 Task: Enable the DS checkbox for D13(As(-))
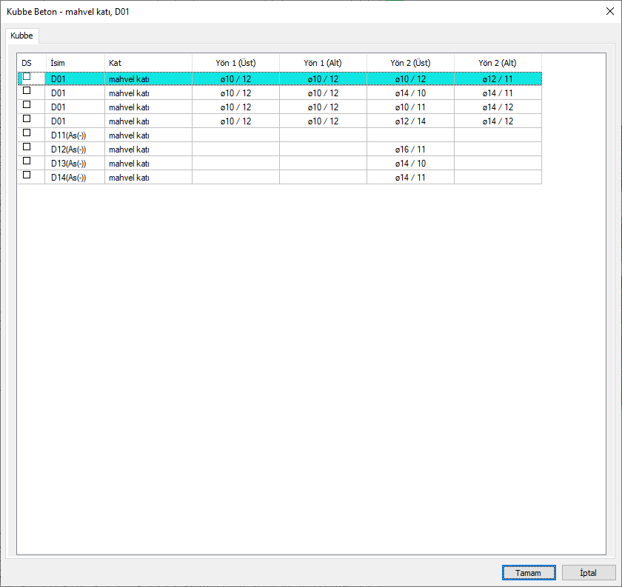[x=27, y=161]
